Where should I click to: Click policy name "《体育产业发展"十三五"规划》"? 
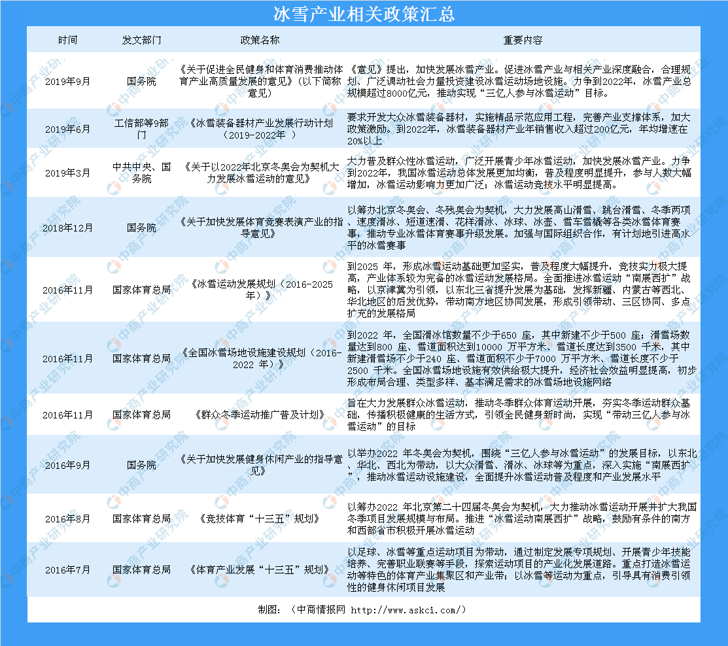point(260,570)
